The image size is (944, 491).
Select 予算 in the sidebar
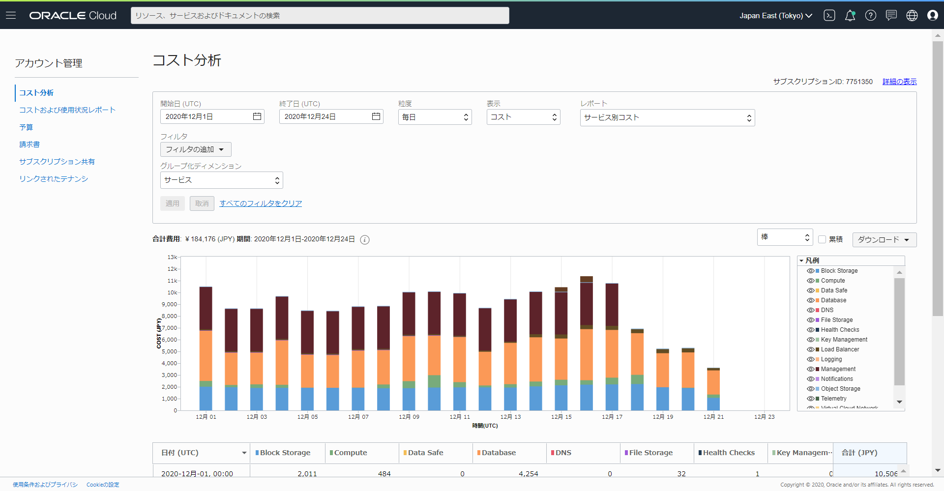[26, 127]
